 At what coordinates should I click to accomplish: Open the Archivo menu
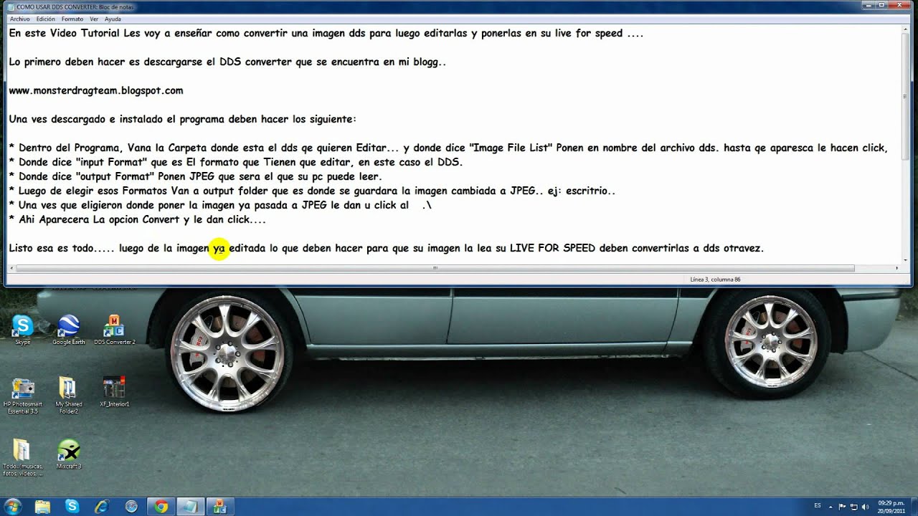tap(19, 19)
